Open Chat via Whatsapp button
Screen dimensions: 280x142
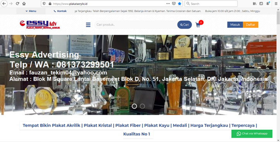(252, 133)
